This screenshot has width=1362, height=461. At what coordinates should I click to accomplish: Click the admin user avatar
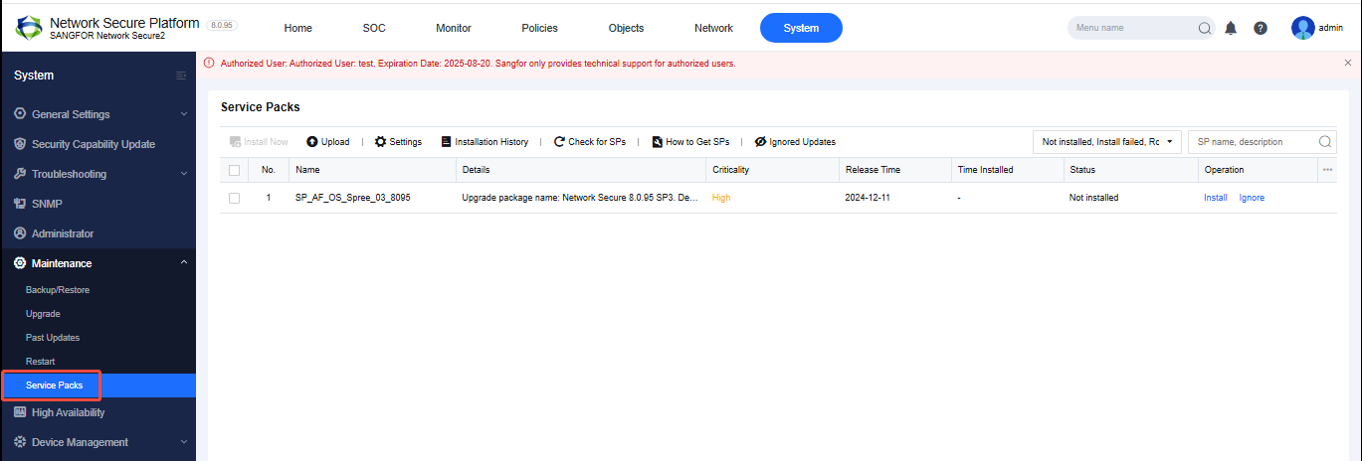pos(1303,28)
